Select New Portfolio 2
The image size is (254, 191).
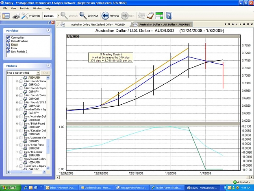point(19,52)
